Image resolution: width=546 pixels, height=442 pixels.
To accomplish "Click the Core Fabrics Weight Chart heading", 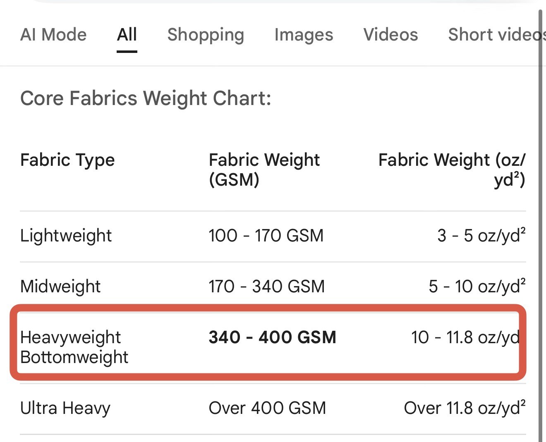I will (x=146, y=98).
